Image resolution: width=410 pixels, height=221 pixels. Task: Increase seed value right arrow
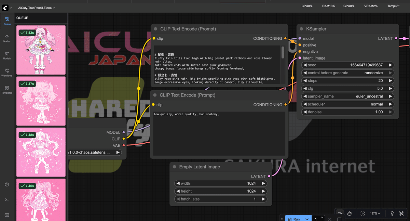point(390,65)
